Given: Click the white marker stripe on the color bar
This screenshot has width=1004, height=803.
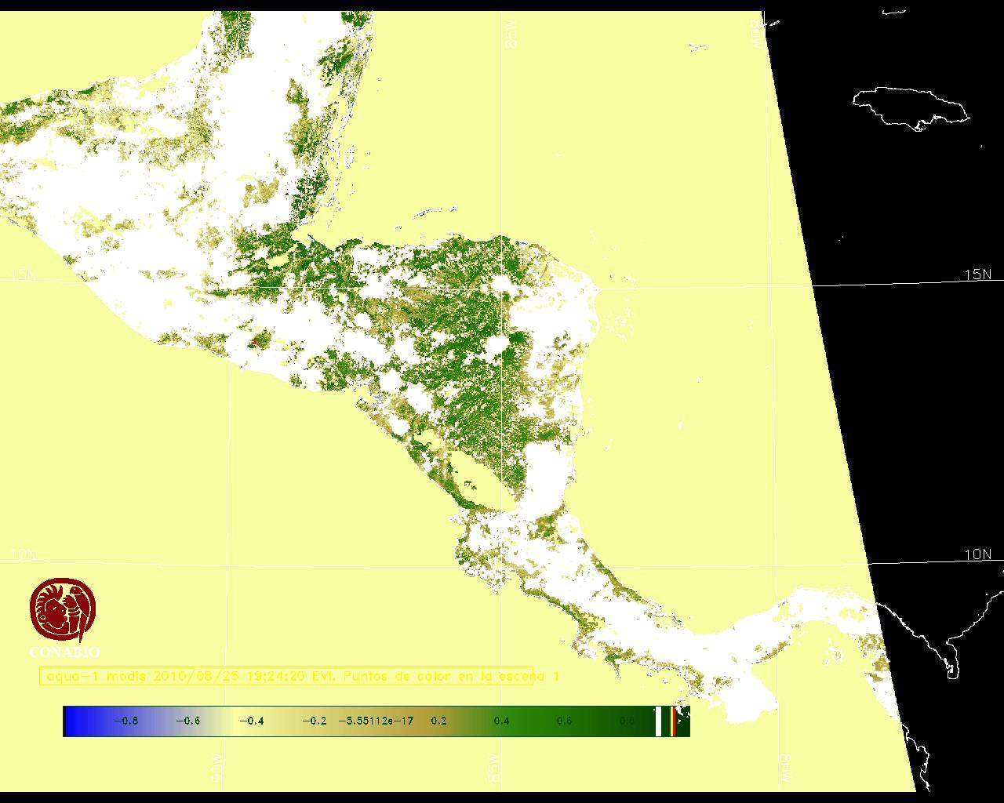Looking at the screenshot, I should coord(658,721).
